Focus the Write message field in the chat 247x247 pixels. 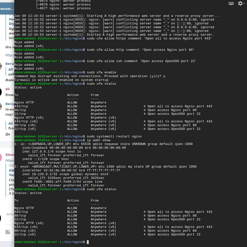coord(10,214)
